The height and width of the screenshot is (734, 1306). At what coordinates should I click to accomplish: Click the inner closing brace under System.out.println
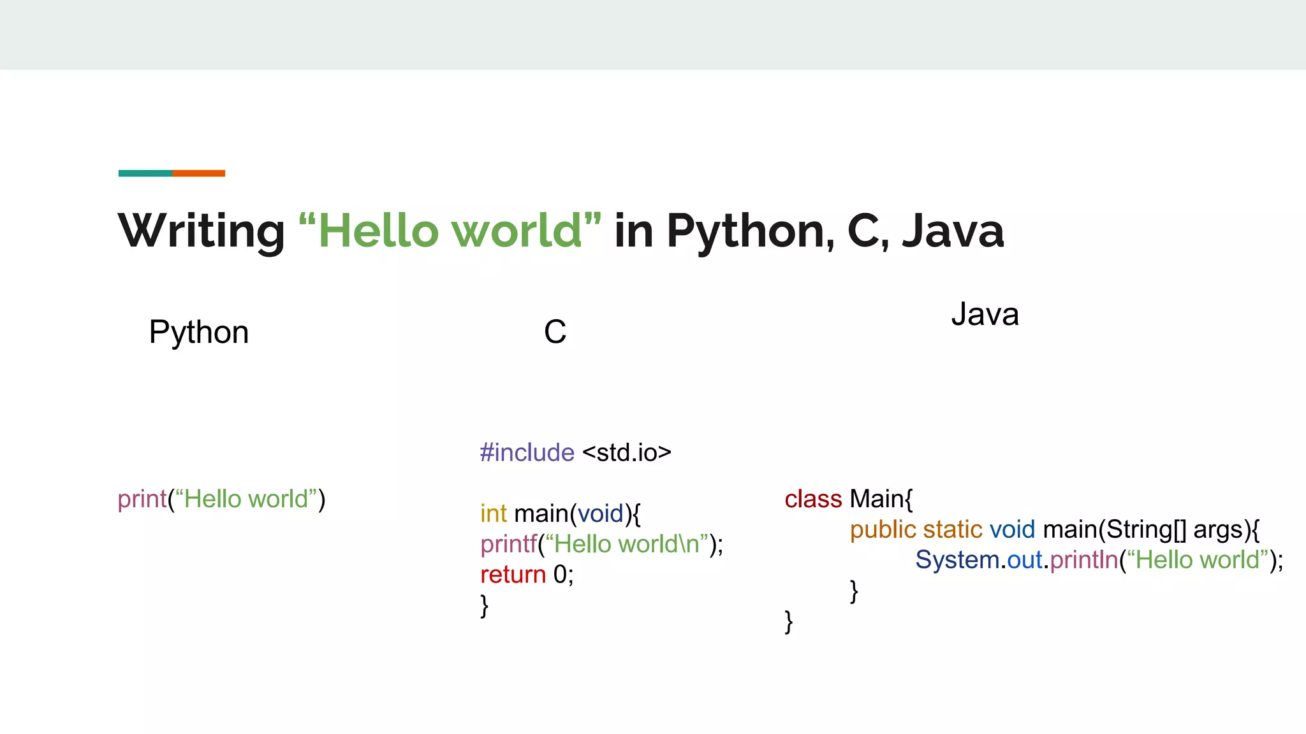tap(855, 591)
